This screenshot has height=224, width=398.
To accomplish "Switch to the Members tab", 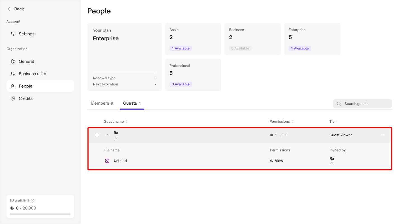I will [102, 103].
